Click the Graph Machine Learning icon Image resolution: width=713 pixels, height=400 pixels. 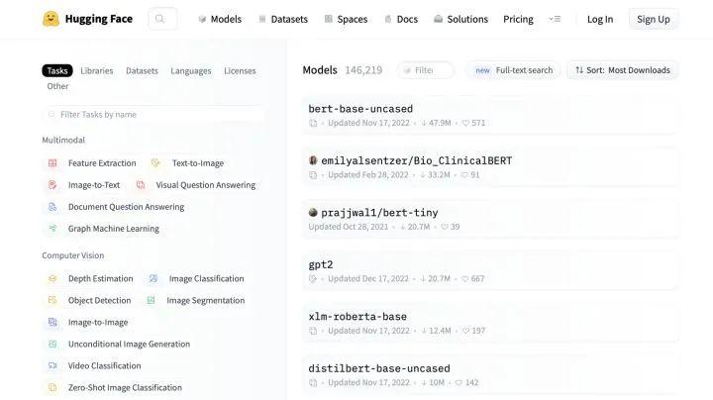tap(52, 229)
